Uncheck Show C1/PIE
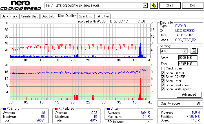The width and height of the screenshot is (204, 124). pyautogui.click(x=163, y=73)
